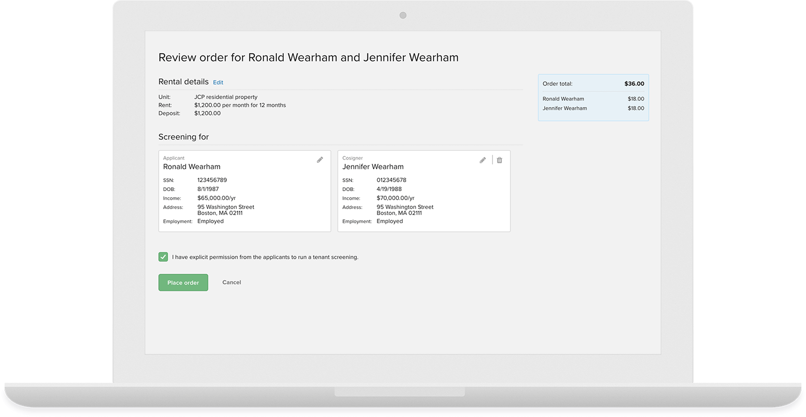Delete cosigner Jennifer Wearham trash icon
806x417 pixels.
(500, 160)
